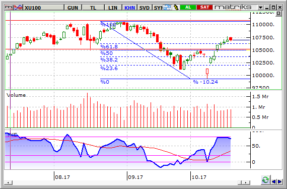Viewport: 287px width, 189px height.
Task: Click the 110000. price axis label
Action: (x=263, y=24)
